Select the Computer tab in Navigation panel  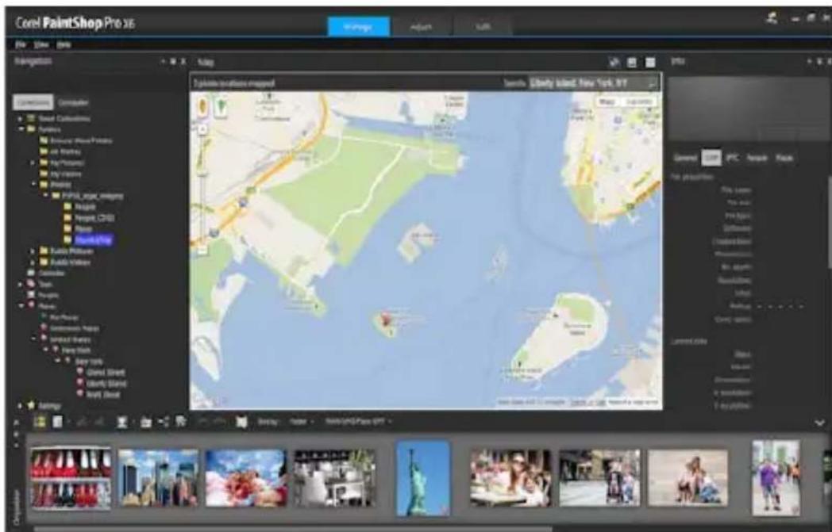(73, 102)
